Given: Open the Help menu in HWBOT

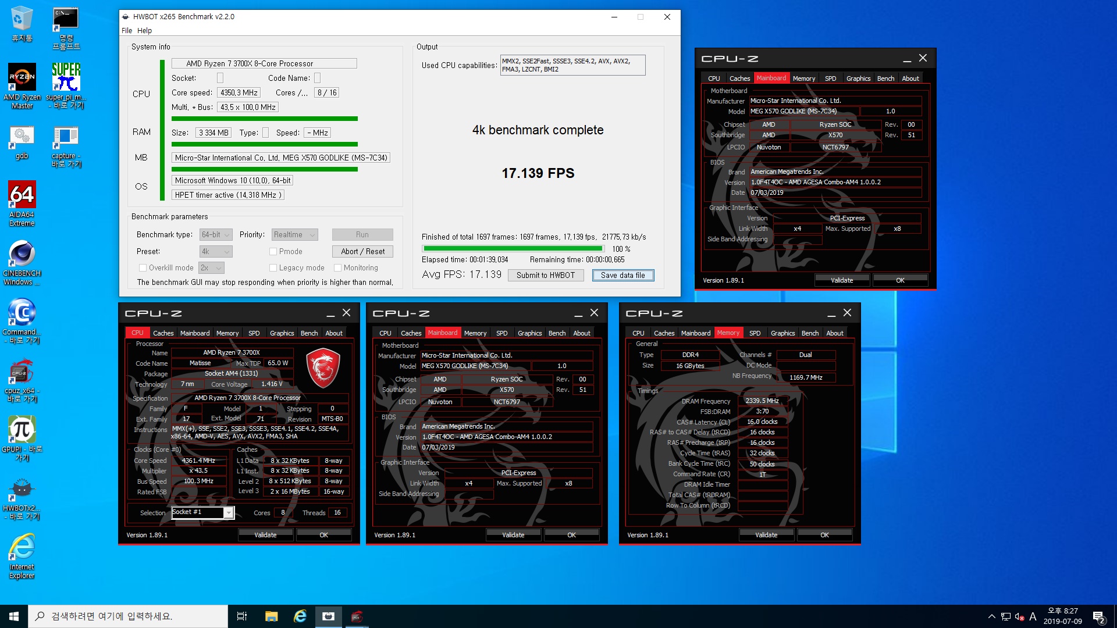Looking at the screenshot, I should tap(144, 30).
